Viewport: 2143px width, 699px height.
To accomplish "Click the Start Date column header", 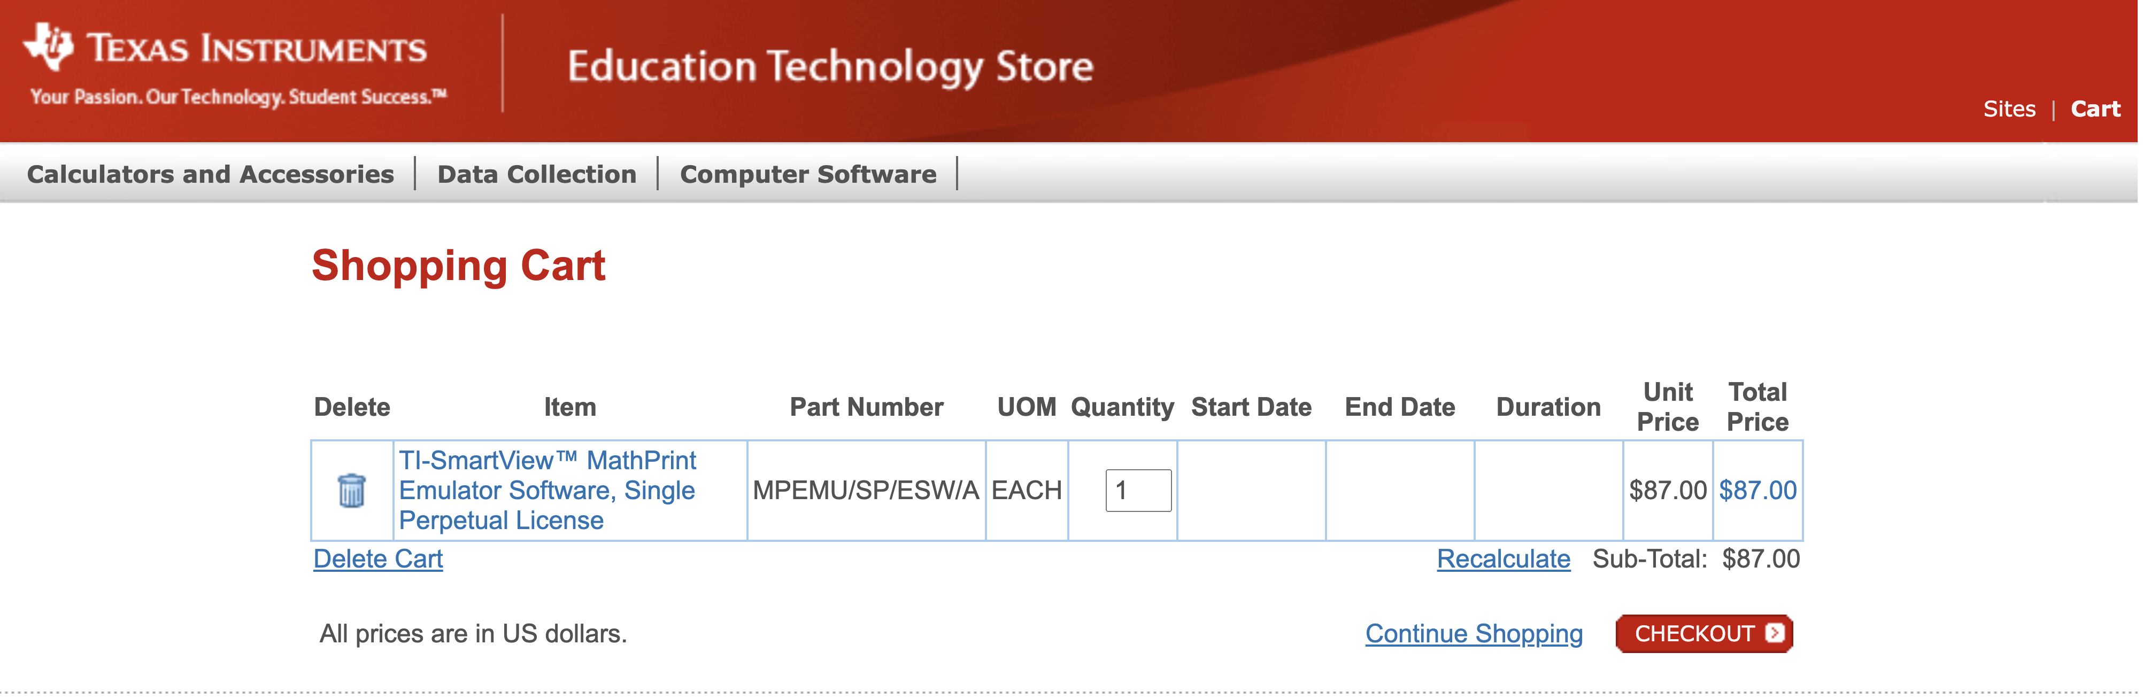I will tap(1251, 407).
